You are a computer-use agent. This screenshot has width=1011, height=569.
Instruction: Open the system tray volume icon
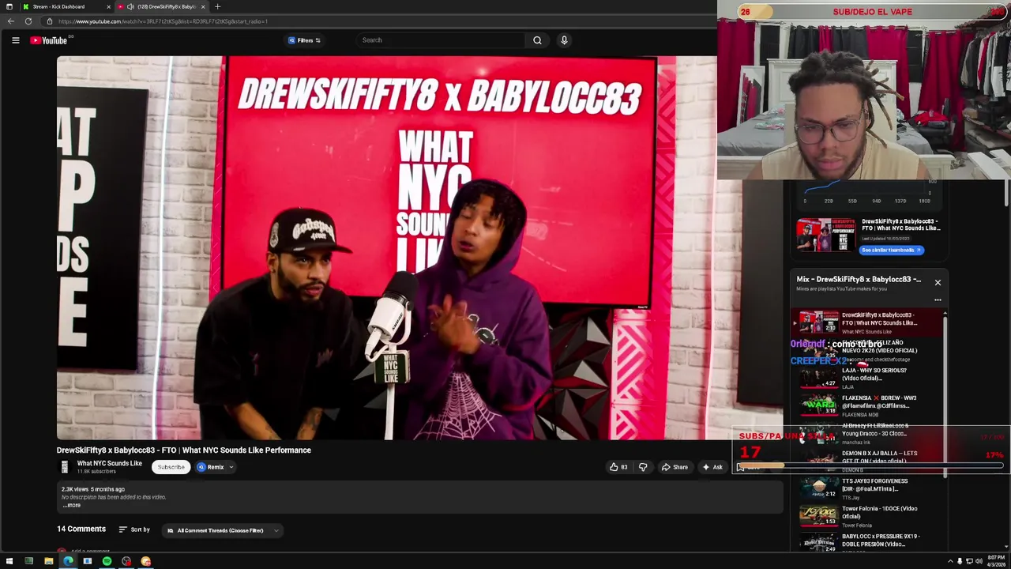click(x=978, y=561)
